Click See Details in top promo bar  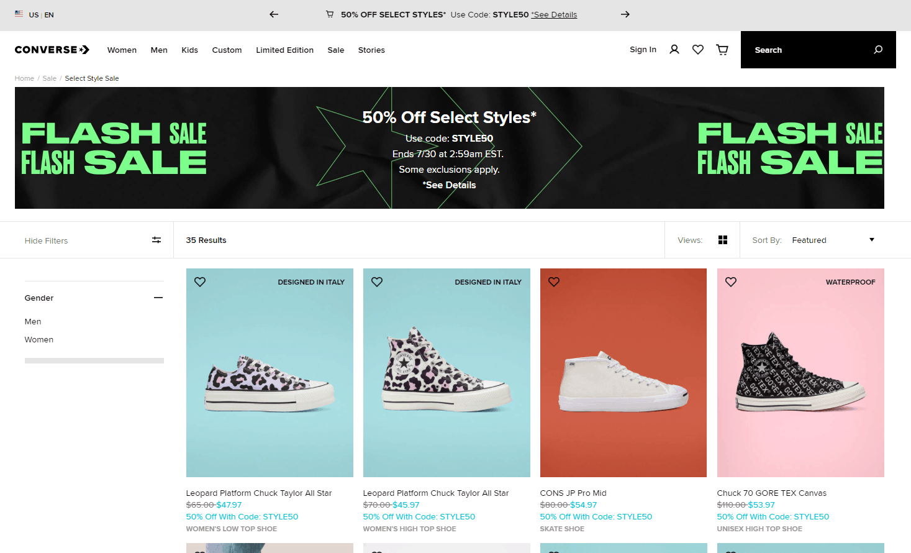(x=554, y=14)
